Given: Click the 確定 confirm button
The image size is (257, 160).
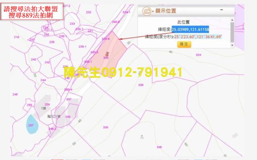Looking at the screenshot, I should click(184, 44).
